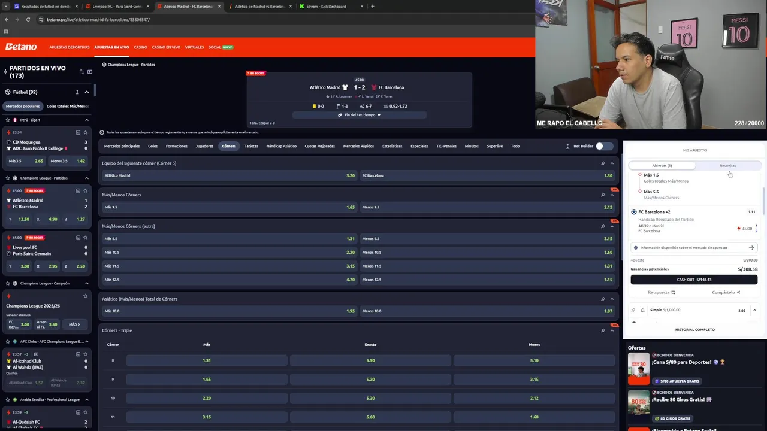
Task: Click Compártelo share link
Action: click(x=726, y=292)
